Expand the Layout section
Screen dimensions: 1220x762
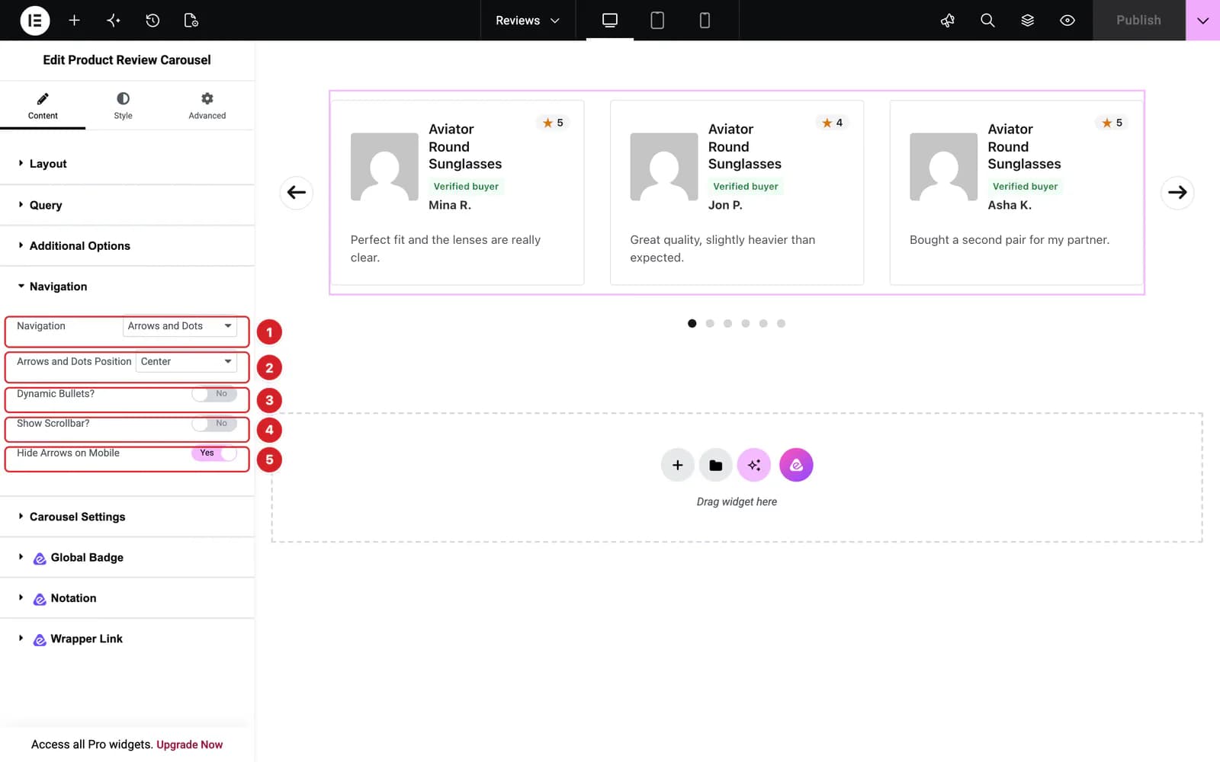[127, 164]
